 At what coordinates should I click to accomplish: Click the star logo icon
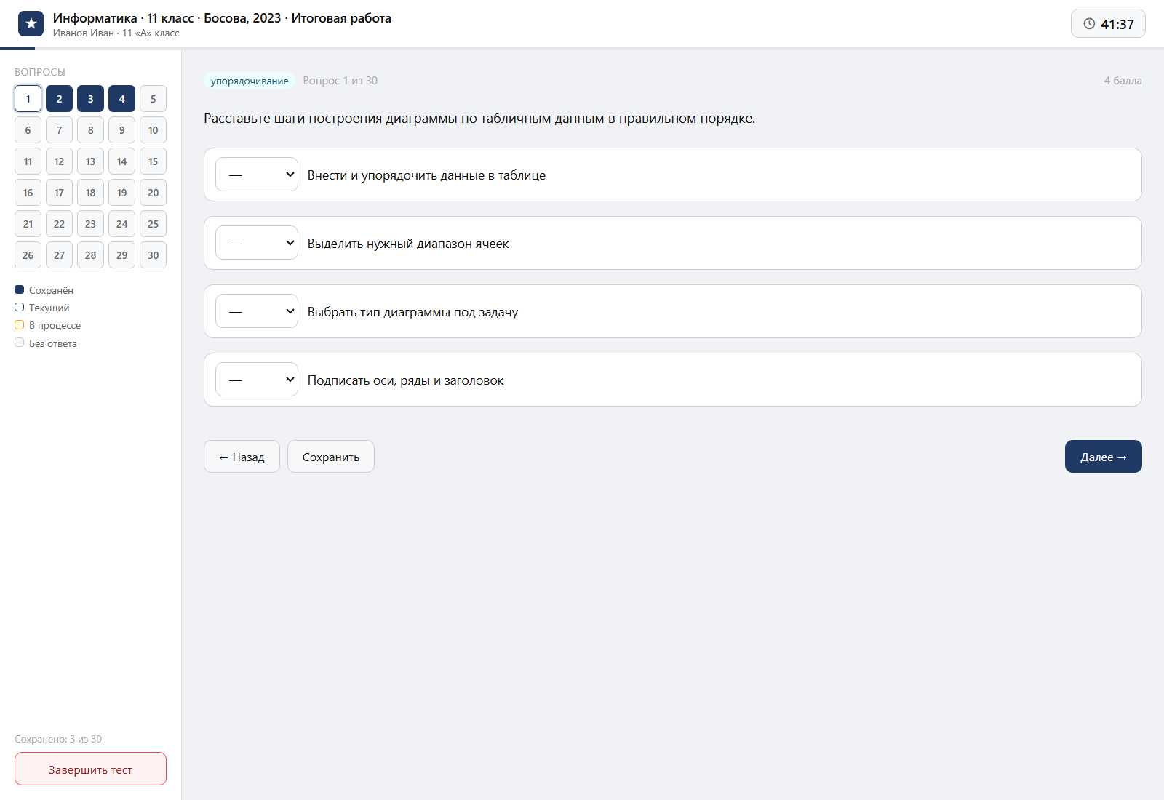click(31, 24)
